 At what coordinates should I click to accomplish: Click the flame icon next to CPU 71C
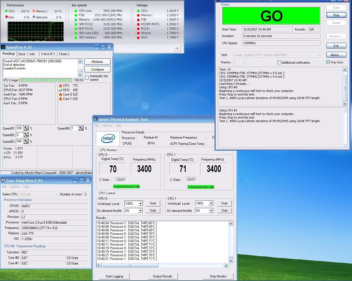click(61, 86)
